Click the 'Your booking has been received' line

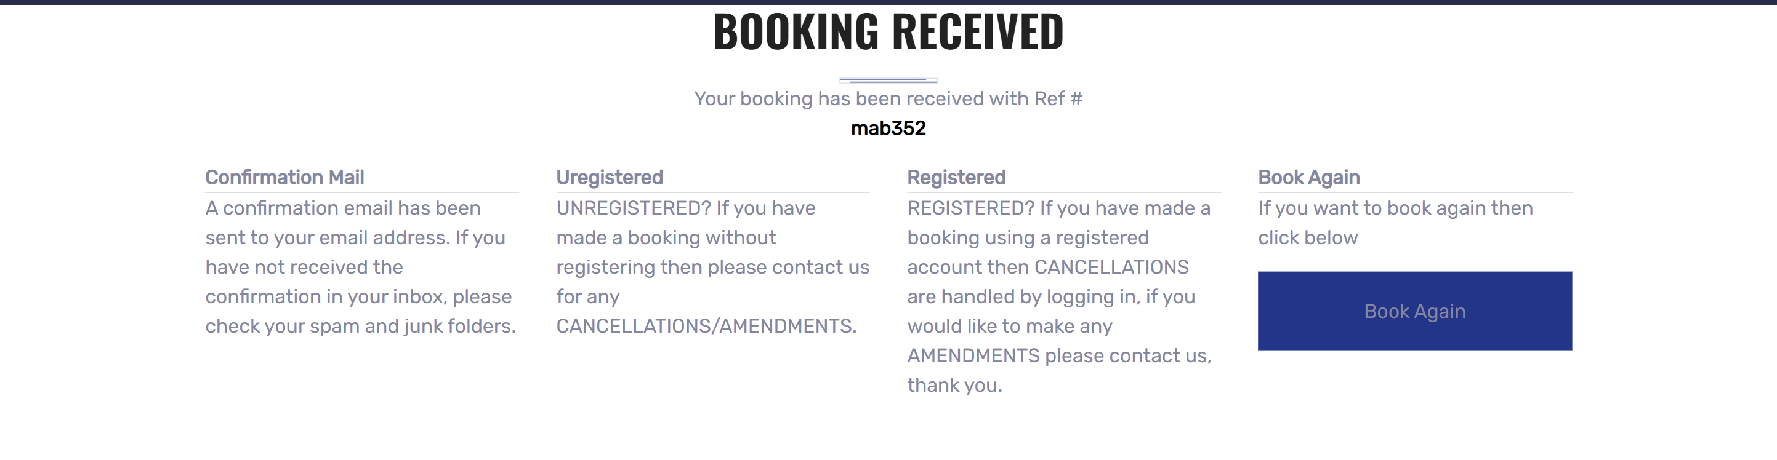888,98
